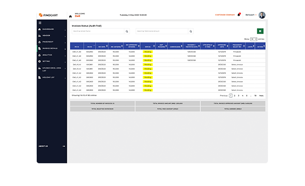Click the green export button

coord(260,31)
